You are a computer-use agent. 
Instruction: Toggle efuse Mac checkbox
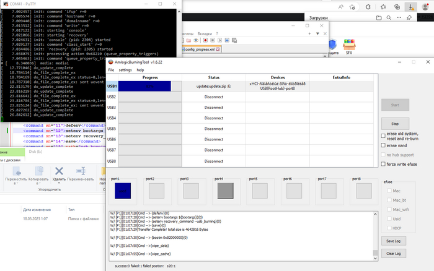[389, 191]
